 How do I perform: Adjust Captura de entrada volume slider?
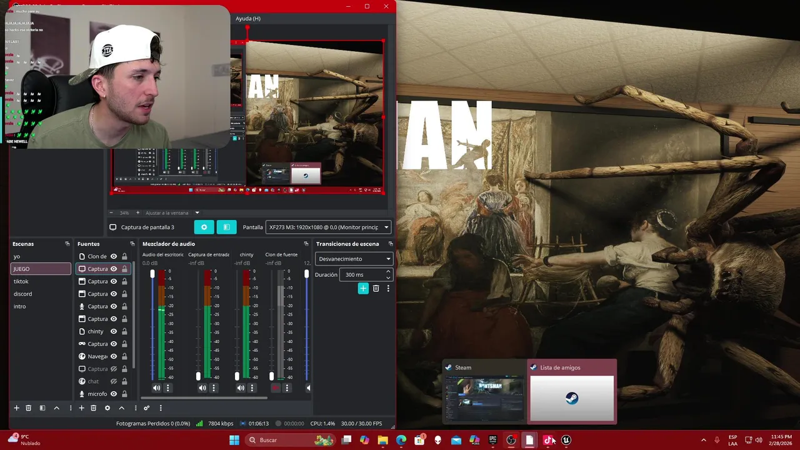pos(198,325)
